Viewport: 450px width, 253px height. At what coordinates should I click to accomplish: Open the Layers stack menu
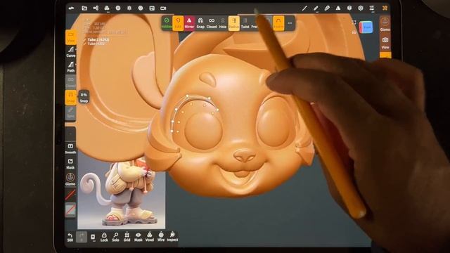(372, 8)
